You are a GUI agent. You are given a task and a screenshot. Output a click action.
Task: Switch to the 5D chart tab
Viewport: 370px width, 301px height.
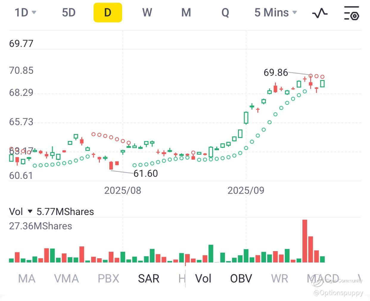pyautogui.click(x=69, y=13)
